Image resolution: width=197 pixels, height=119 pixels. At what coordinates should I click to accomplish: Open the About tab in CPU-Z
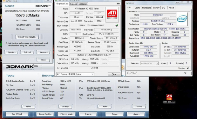171,8
